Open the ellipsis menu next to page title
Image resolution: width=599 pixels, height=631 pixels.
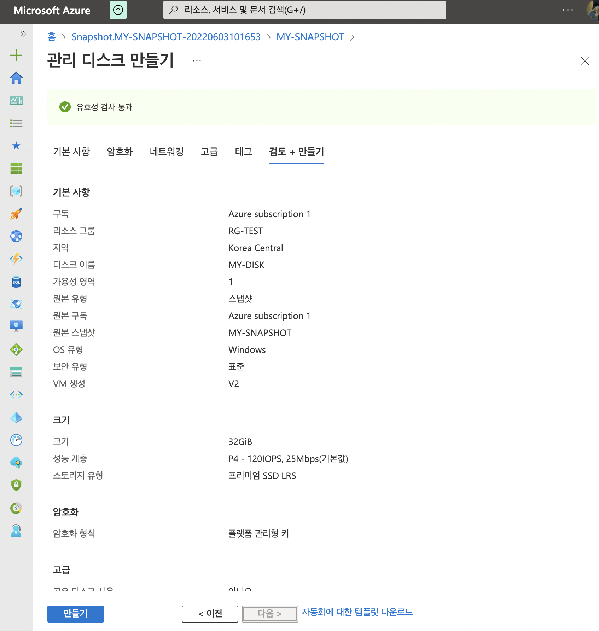[197, 61]
